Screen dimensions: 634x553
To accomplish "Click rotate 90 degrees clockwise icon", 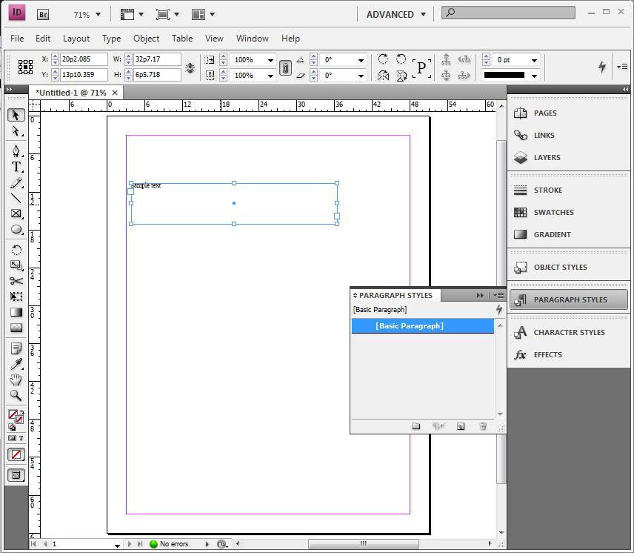I will pyautogui.click(x=383, y=59).
